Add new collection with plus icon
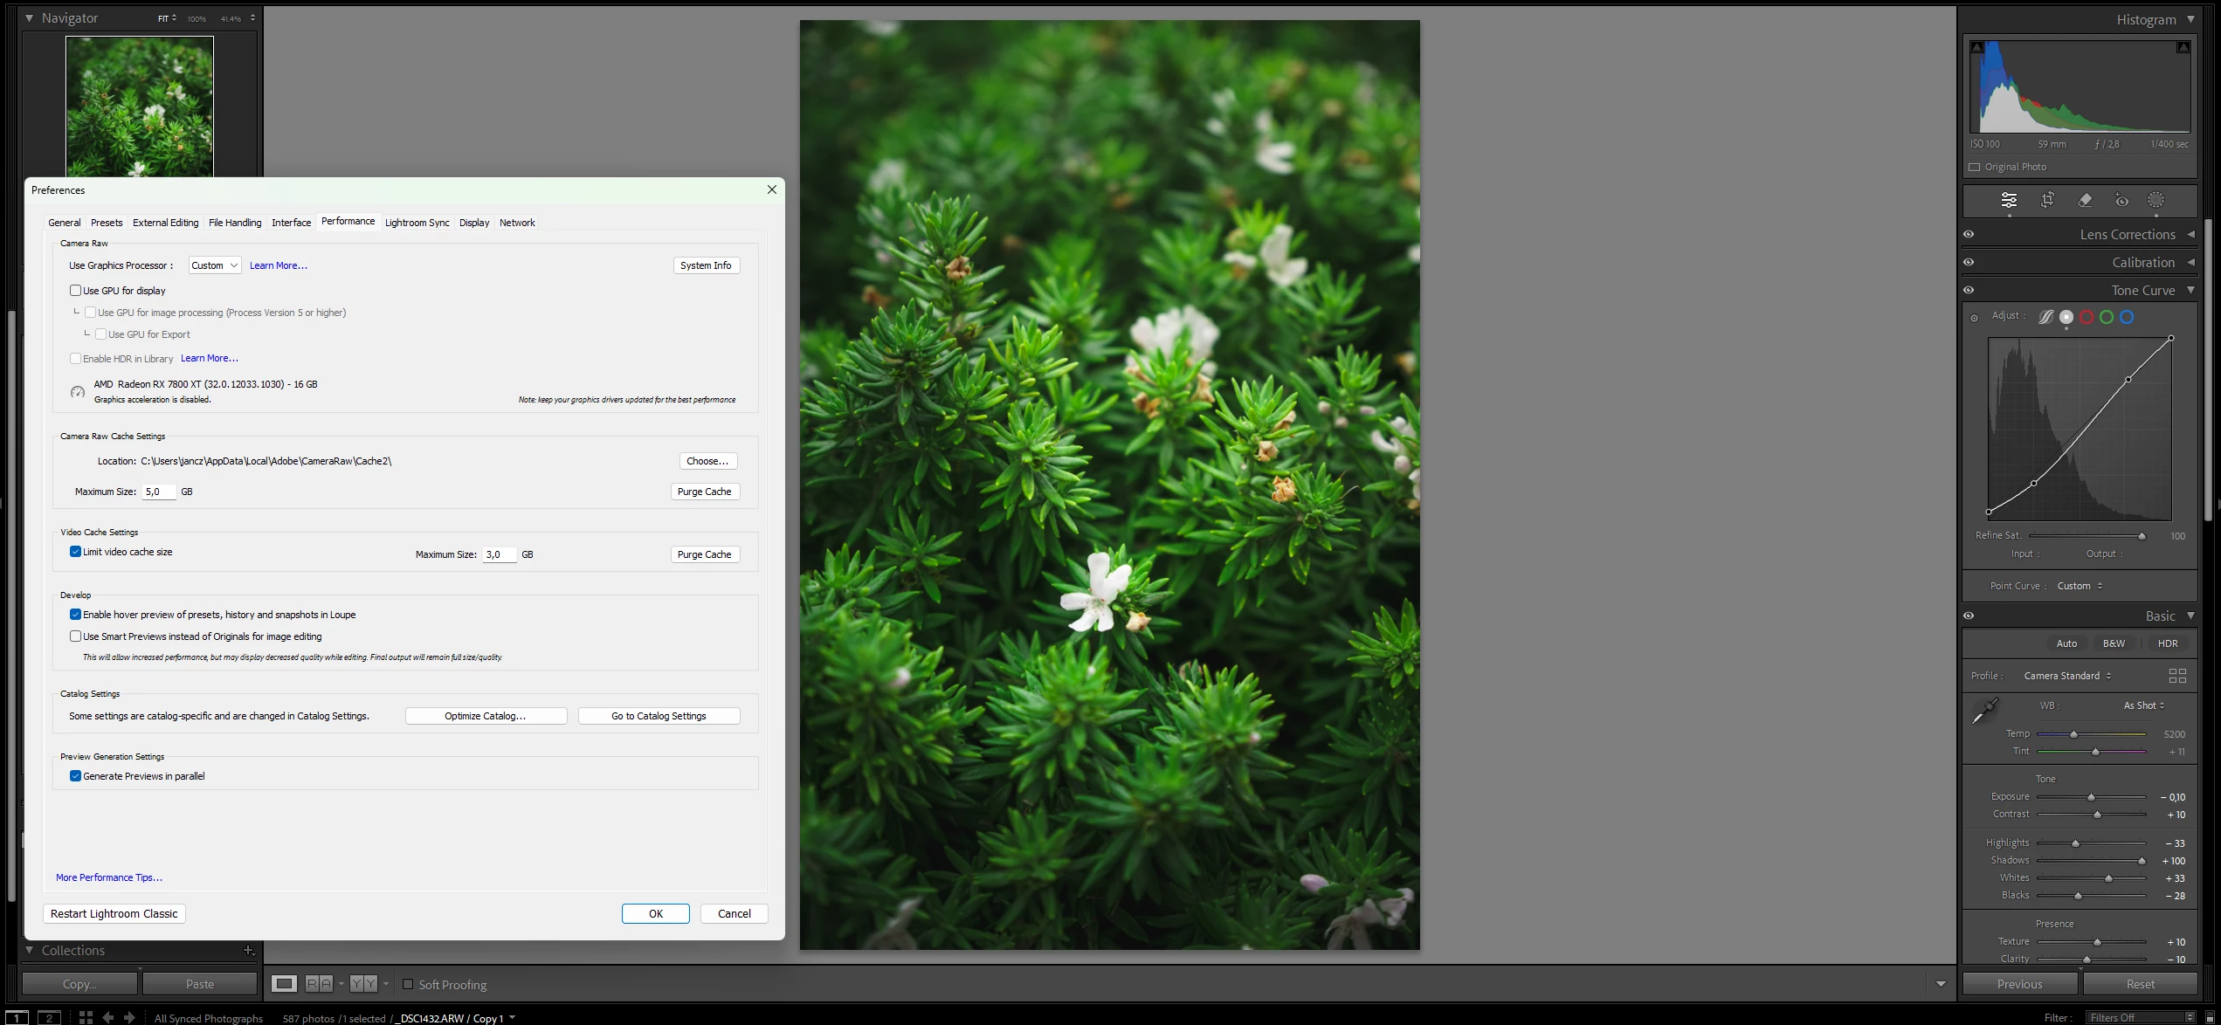2221x1025 pixels. click(x=249, y=951)
